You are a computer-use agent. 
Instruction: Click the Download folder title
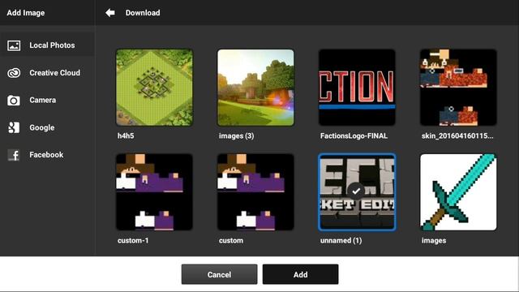coord(143,13)
